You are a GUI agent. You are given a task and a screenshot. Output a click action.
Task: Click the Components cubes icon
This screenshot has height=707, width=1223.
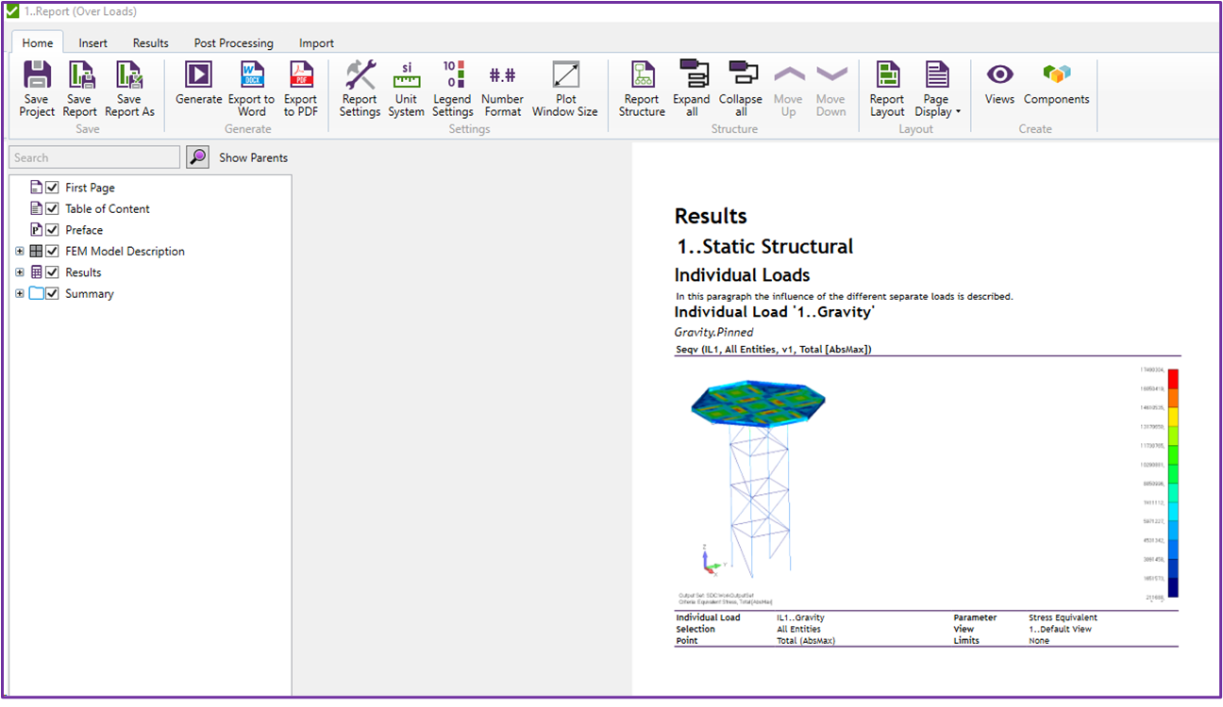coord(1057,74)
